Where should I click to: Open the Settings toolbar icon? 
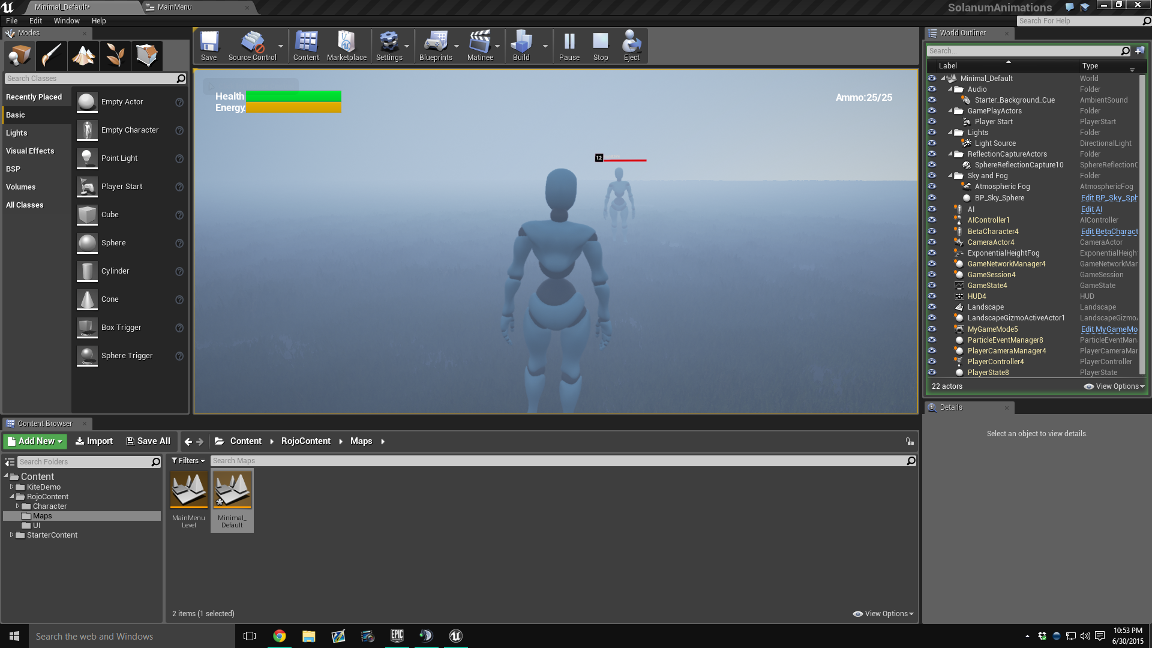(x=389, y=46)
